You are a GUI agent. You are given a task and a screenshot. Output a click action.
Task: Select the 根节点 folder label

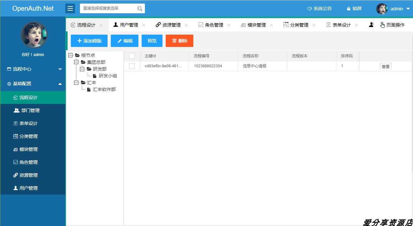[88, 55]
